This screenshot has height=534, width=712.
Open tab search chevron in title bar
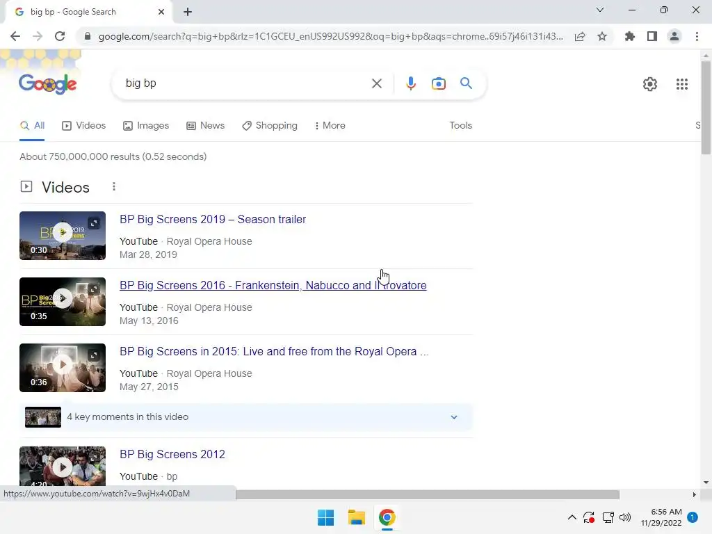(x=600, y=10)
